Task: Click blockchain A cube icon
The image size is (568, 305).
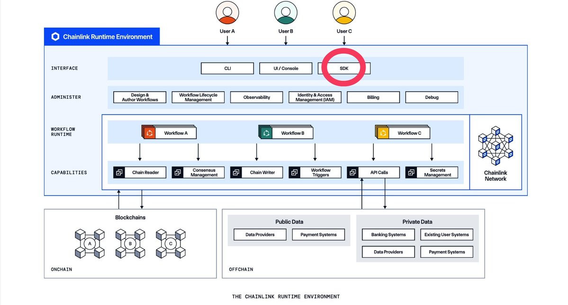Action: click(x=90, y=243)
